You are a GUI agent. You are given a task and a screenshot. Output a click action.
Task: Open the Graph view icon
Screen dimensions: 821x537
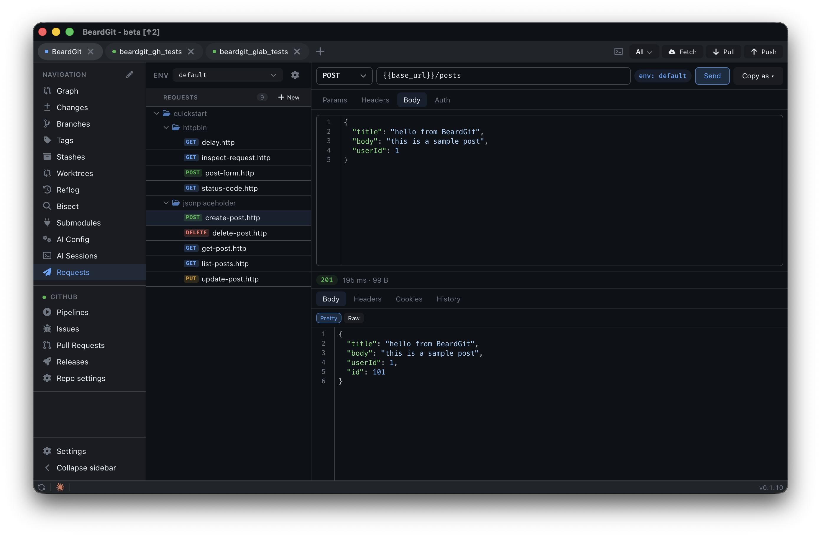47,91
